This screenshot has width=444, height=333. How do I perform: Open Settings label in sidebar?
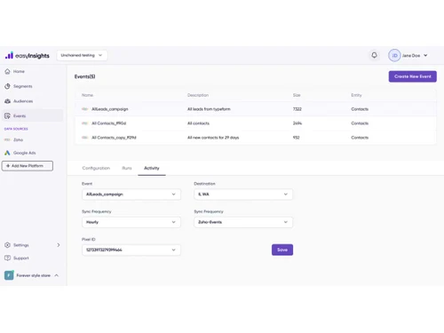(21, 245)
